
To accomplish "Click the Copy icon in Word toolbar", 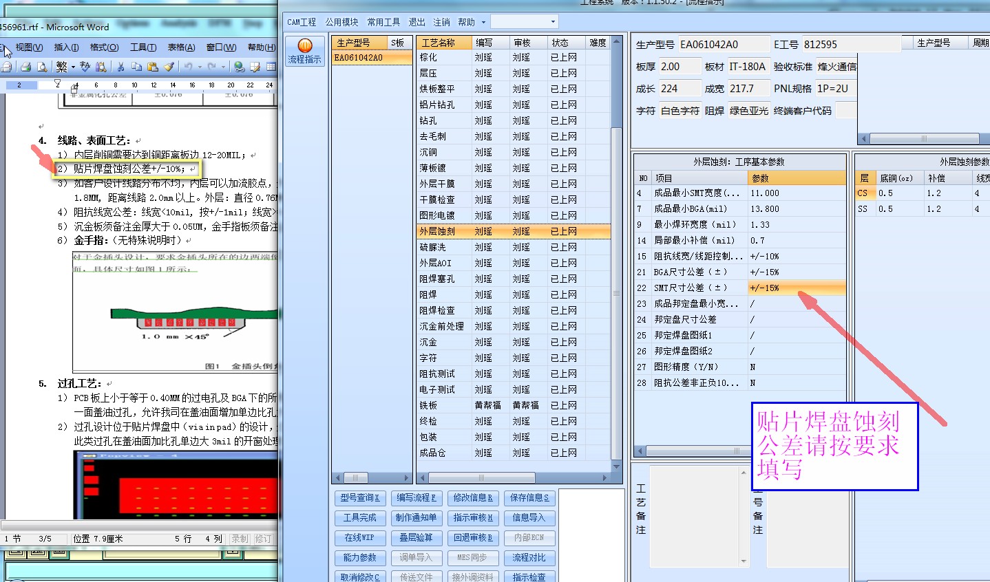I will click(137, 67).
